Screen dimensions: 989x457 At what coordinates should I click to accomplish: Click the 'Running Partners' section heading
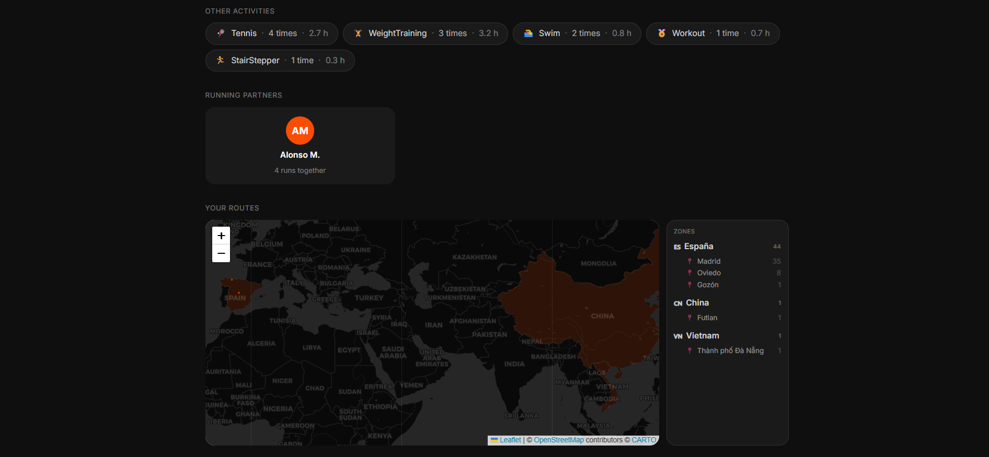[244, 95]
